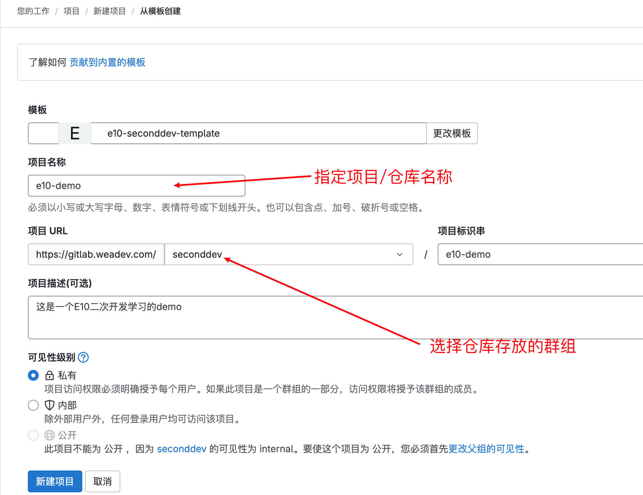Select the 内部 internal visibility radio button
This screenshot has height=495, width=643.
[33, 405]
